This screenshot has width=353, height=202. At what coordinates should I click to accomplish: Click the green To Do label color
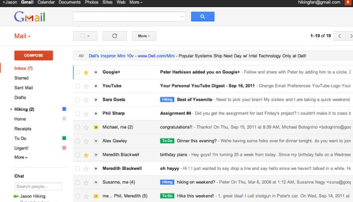pos(64,138)
